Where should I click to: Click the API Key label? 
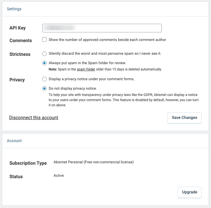tap(17, 28)
